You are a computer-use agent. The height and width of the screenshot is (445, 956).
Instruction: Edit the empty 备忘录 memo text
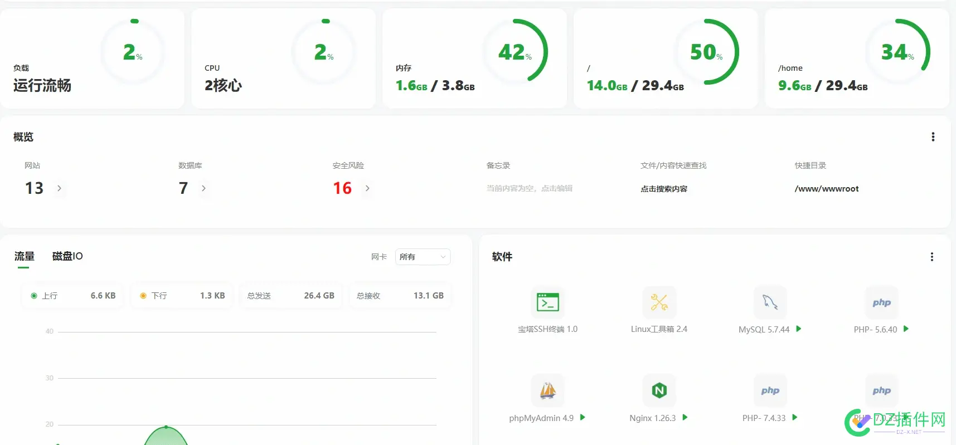[529, 188]
